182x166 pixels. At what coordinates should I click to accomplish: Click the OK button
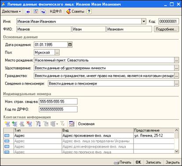tap(138, 162)
